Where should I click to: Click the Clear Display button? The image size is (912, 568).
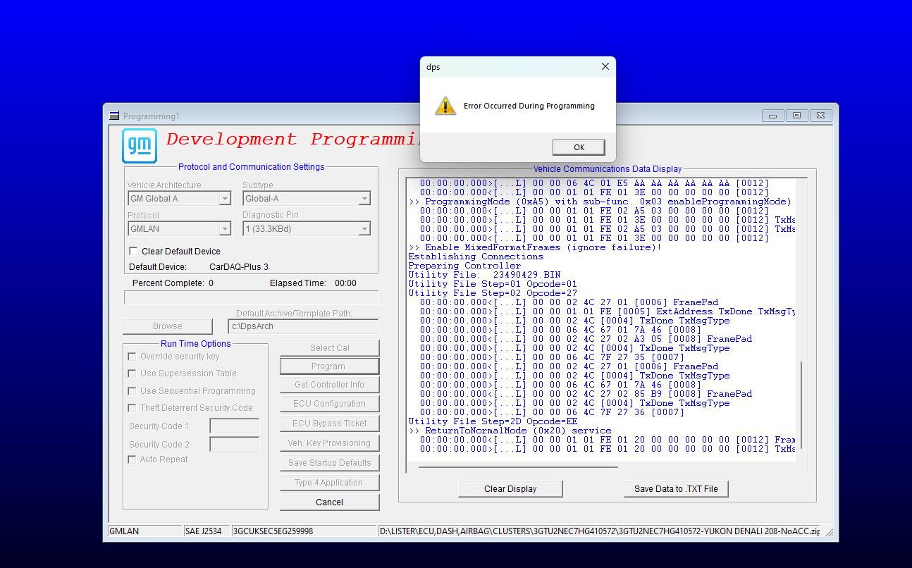511,489
